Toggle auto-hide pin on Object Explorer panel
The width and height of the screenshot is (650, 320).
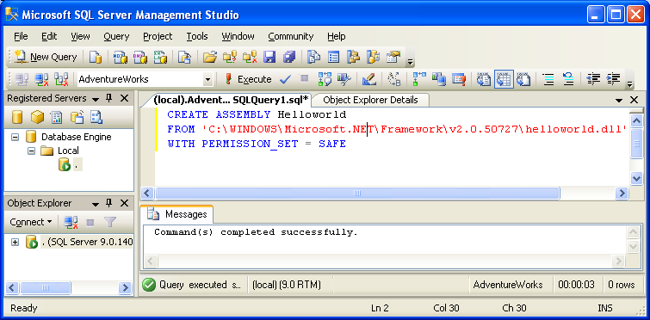pyautogui.click(x=109, y=203)
